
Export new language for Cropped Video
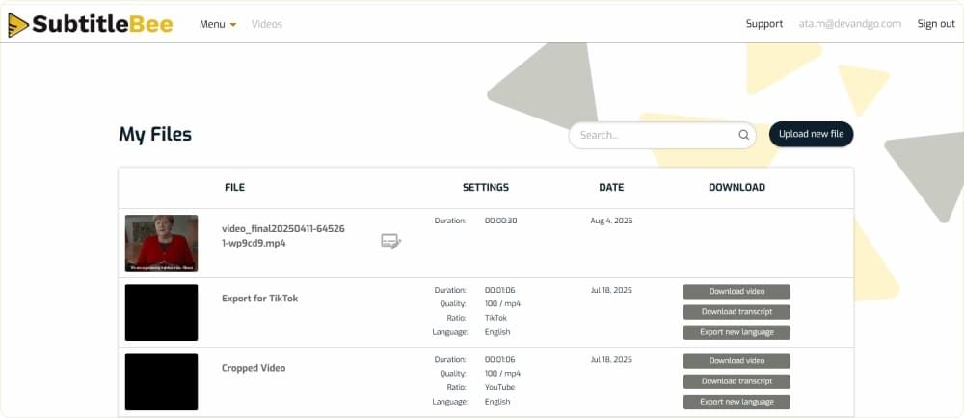[x=736, y=402]
